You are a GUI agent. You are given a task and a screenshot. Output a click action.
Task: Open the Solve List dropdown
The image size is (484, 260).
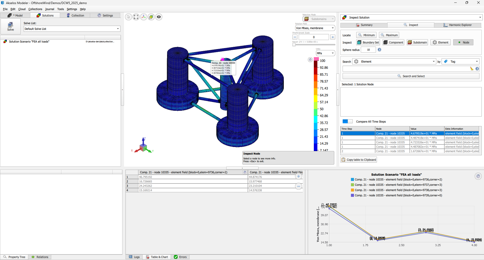pos(72,29)
